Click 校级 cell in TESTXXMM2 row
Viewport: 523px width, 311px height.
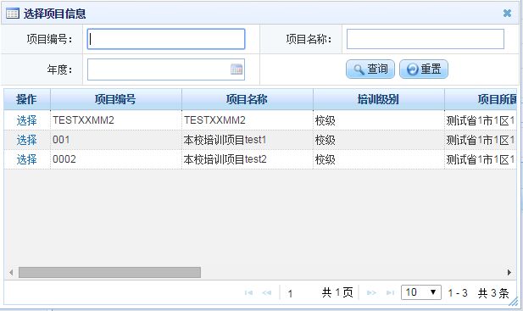coord(379,120)
